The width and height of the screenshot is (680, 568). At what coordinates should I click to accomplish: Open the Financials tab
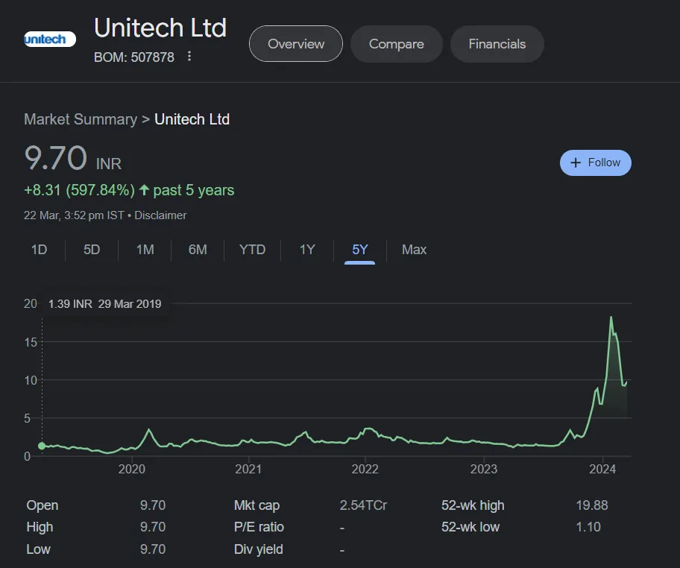(x=497, y=44)
